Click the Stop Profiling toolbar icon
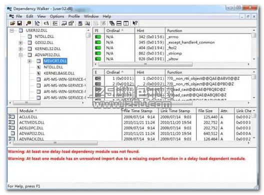Image resolution: width=264 pixels, height=195 pixels. click(x=103, y=23)
